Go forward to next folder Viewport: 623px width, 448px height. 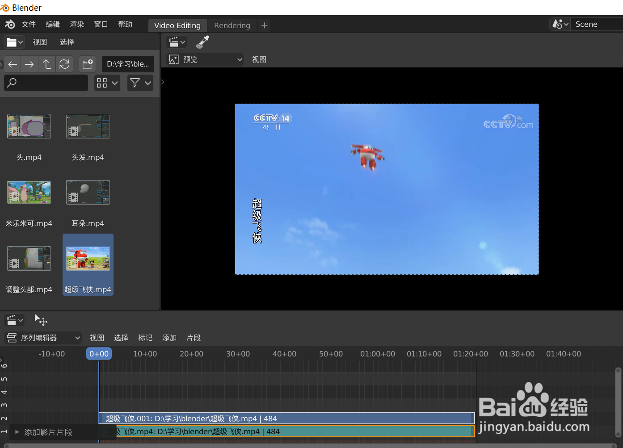click(29, 64)
